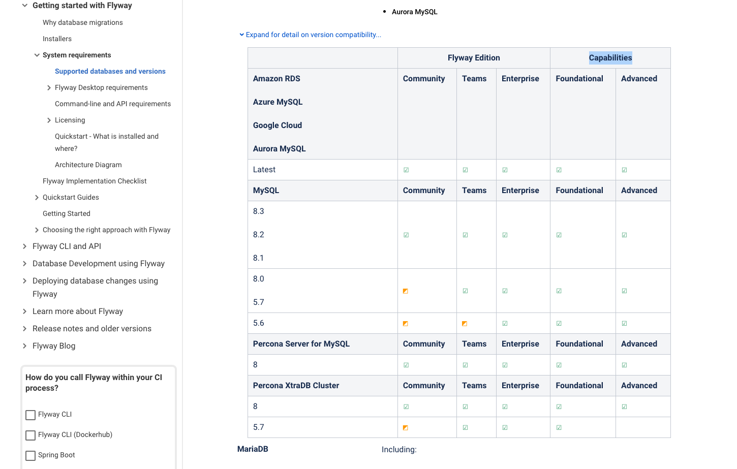Click the green check for MySQL 5.6 Foundational
This screenshot has height=469, width=737.
[x=559, y=324]
